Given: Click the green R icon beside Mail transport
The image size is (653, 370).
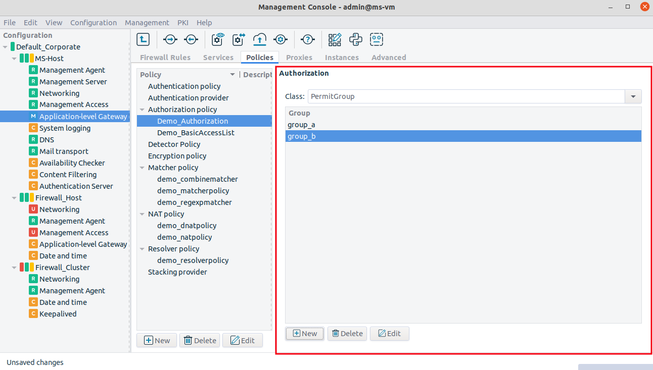Looking at the screenshot, I should [x=33, y=151].
